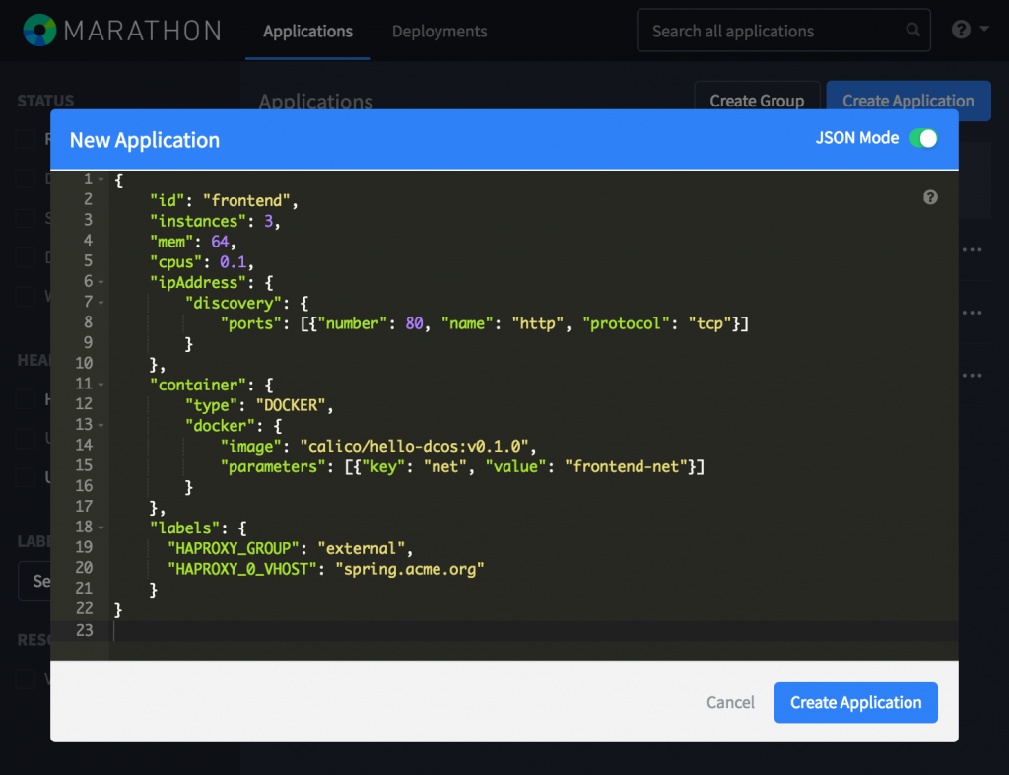Expand the help dropdown arrow in header
The width and height of the screenshot is (1009, 775).
click(x=984, y=29)
